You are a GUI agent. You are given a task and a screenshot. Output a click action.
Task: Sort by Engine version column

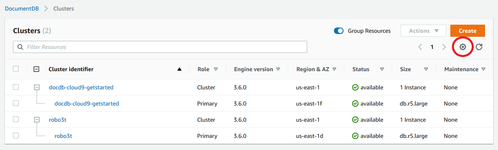click(x=278, y=69)
